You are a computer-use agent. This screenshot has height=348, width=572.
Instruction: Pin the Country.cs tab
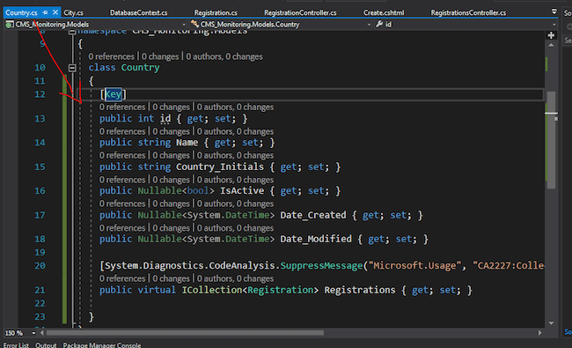click(45, 12)
